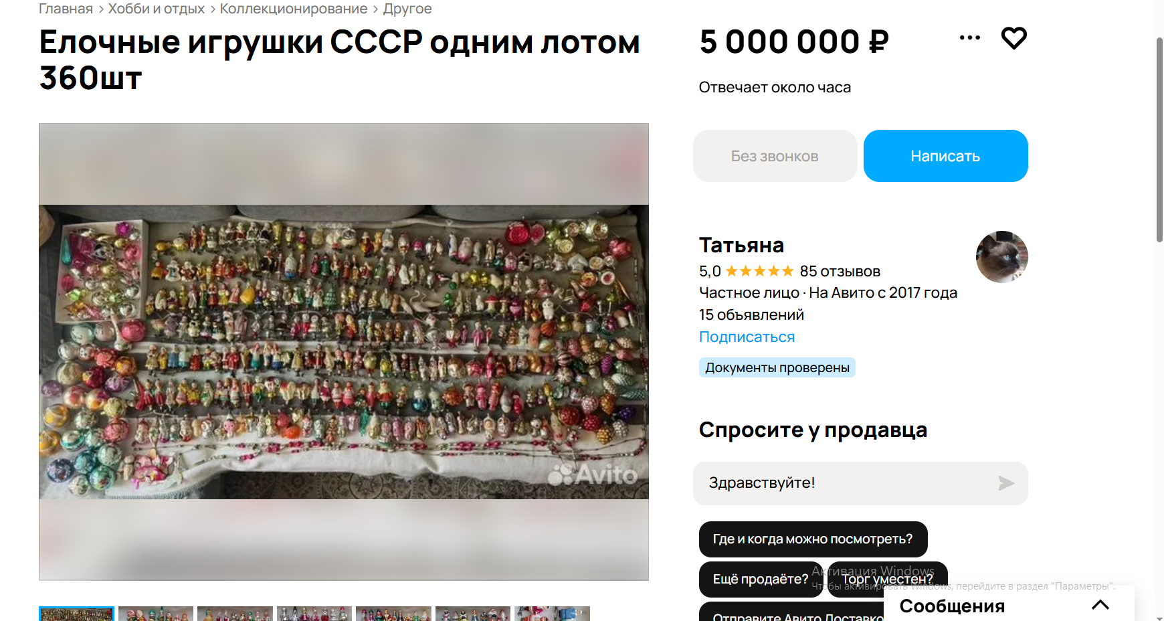1164x621 pixels.
Task: Send greeting message with arrow icon
Action: point(1005,483)
